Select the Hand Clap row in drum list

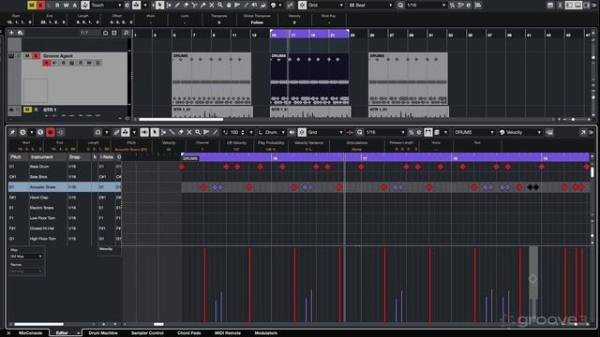(x=65, y=198)
